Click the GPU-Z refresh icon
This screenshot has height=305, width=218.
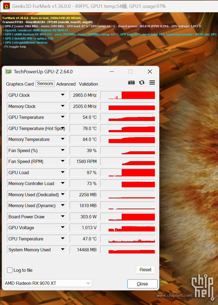142,83
